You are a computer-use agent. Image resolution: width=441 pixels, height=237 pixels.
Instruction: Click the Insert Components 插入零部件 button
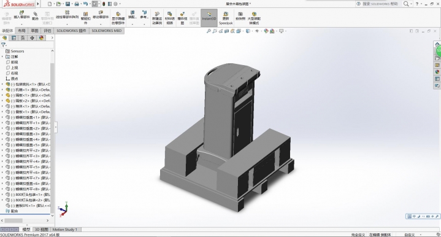[21, 17]
